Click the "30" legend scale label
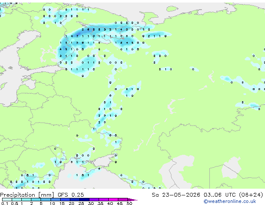Screen dimensions: 265x205 [x=91, y=203]
